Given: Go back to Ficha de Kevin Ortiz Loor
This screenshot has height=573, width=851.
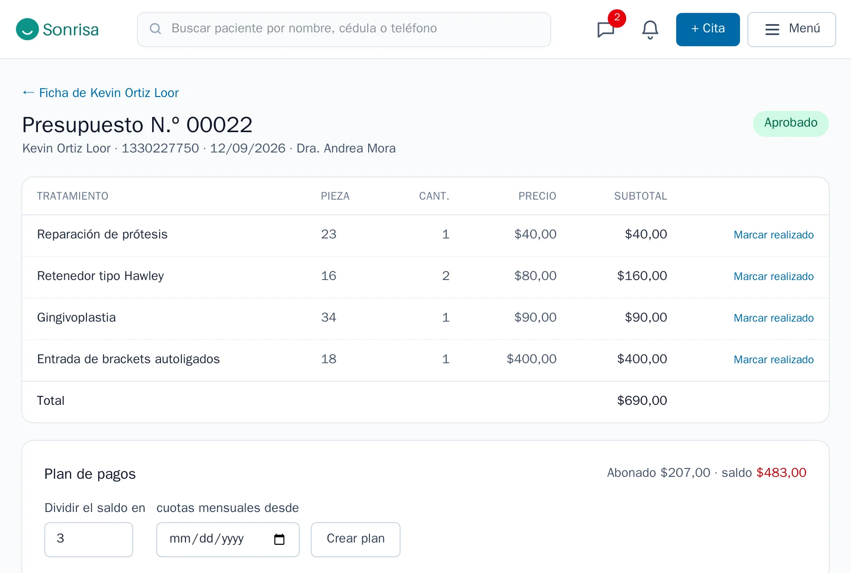Looking at the screenshot, I should click(101, 93).
